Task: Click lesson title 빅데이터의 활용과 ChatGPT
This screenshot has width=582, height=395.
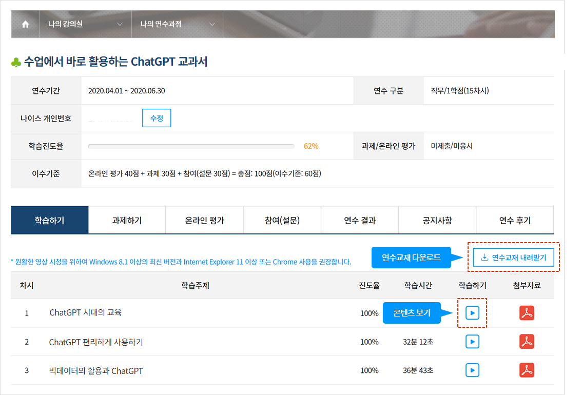Action: 96,370
